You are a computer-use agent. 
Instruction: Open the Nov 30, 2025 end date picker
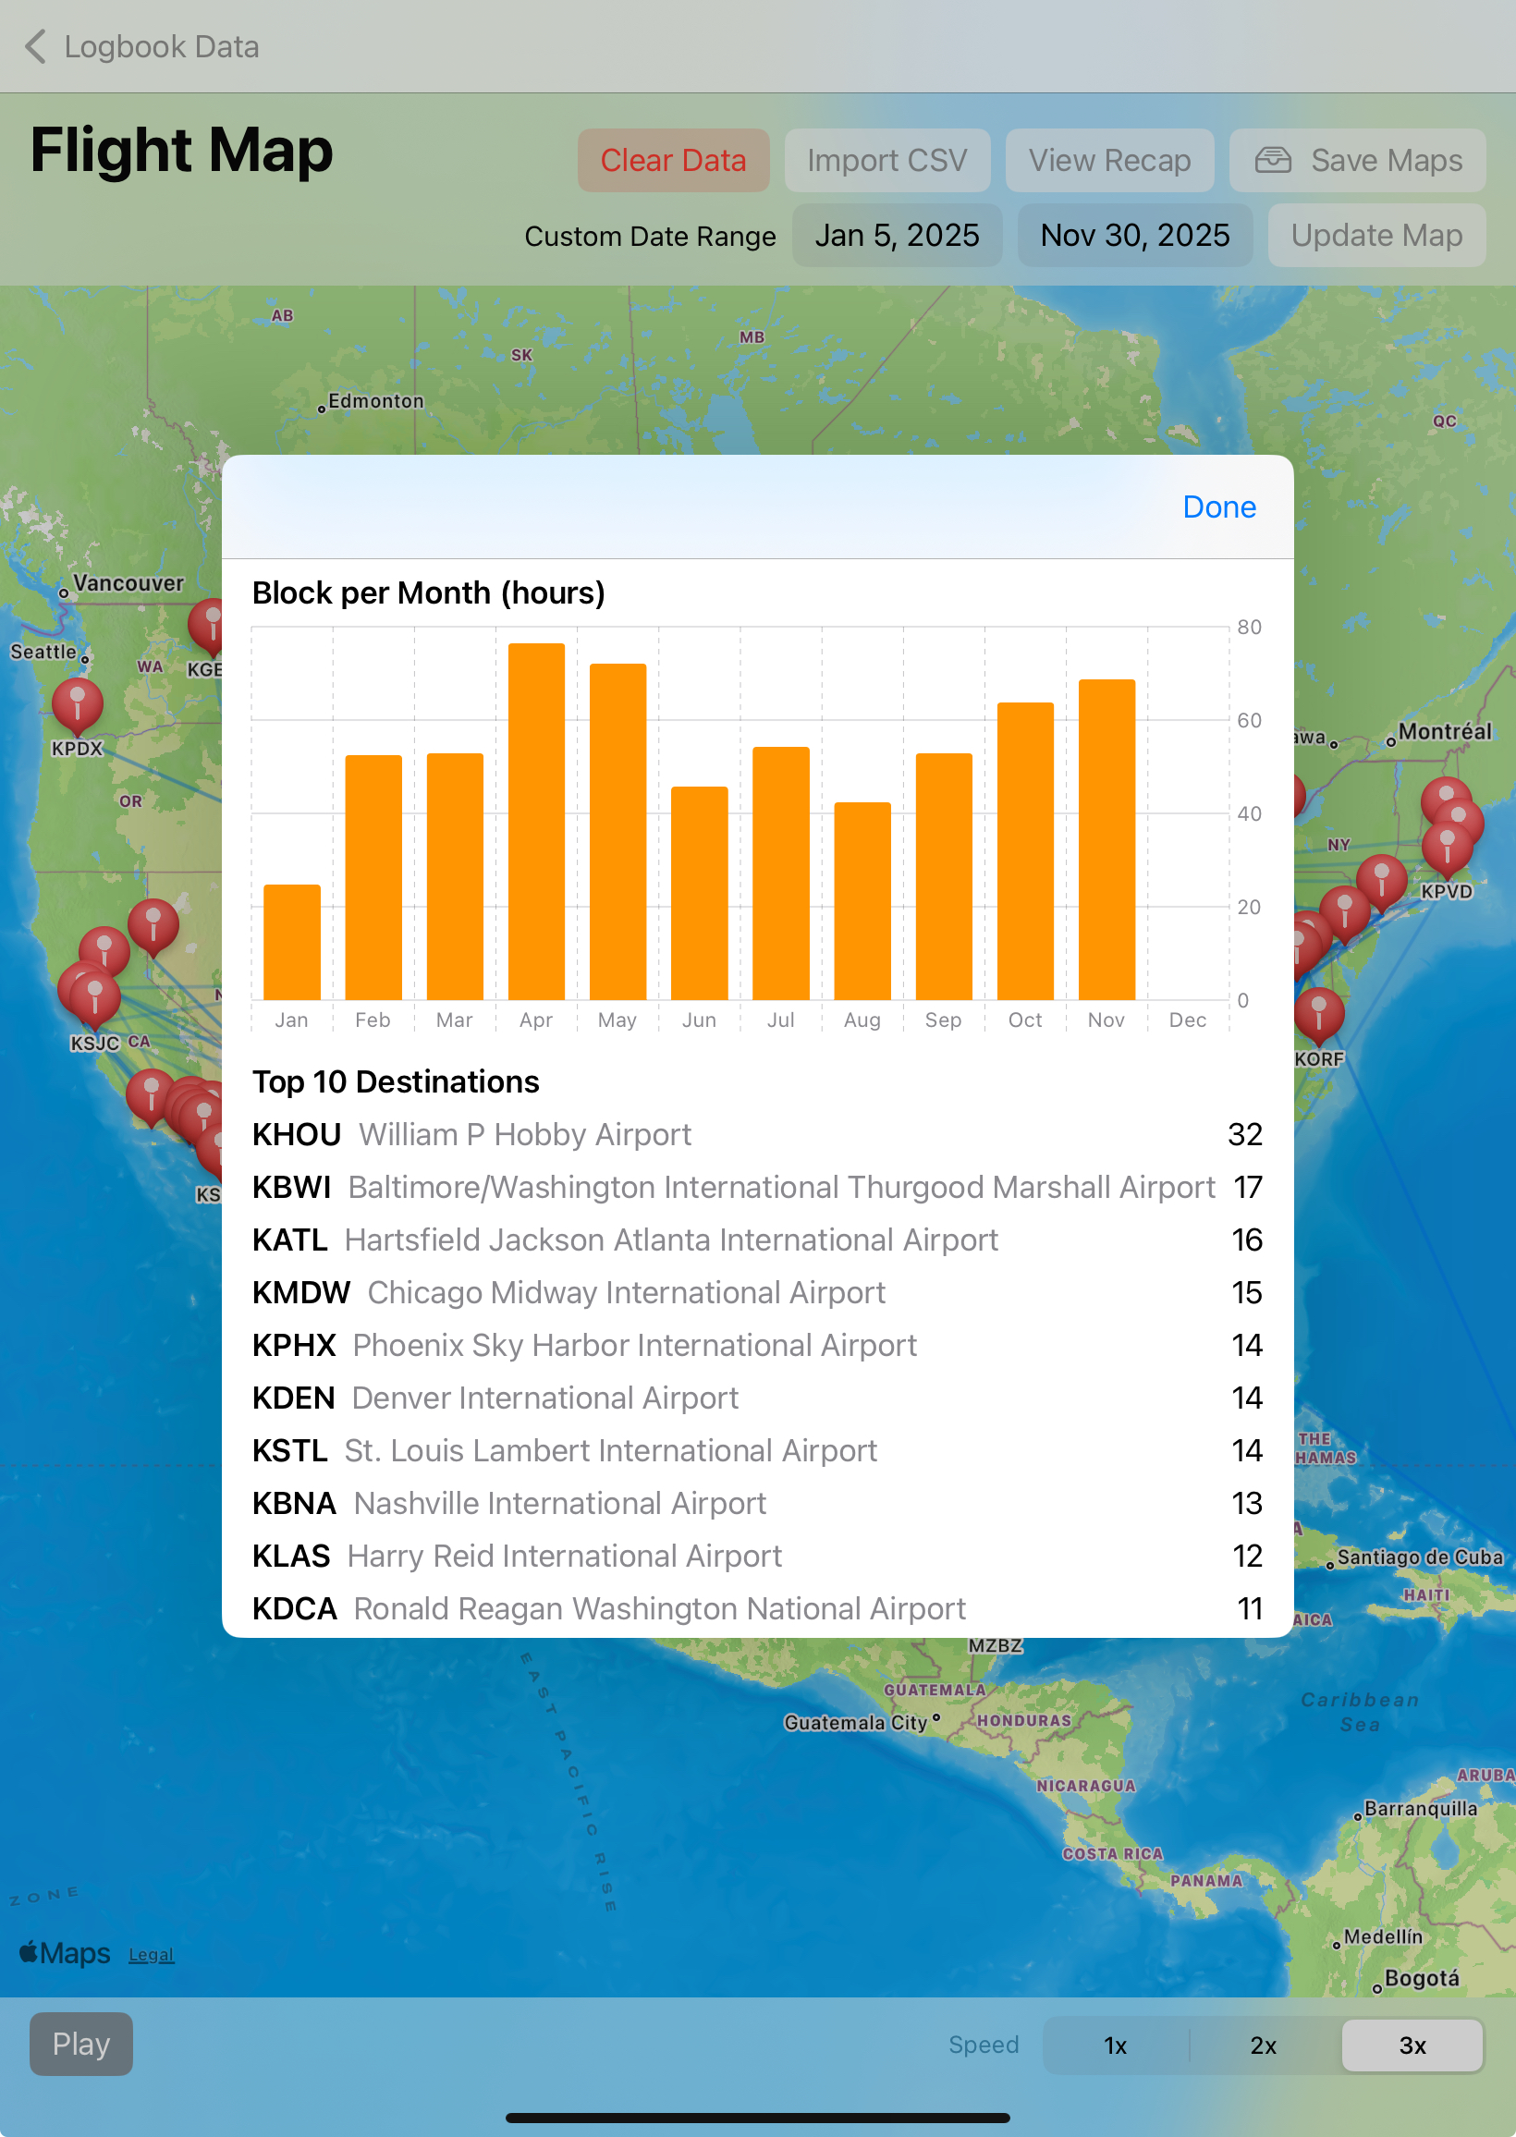click(1134, 235)
